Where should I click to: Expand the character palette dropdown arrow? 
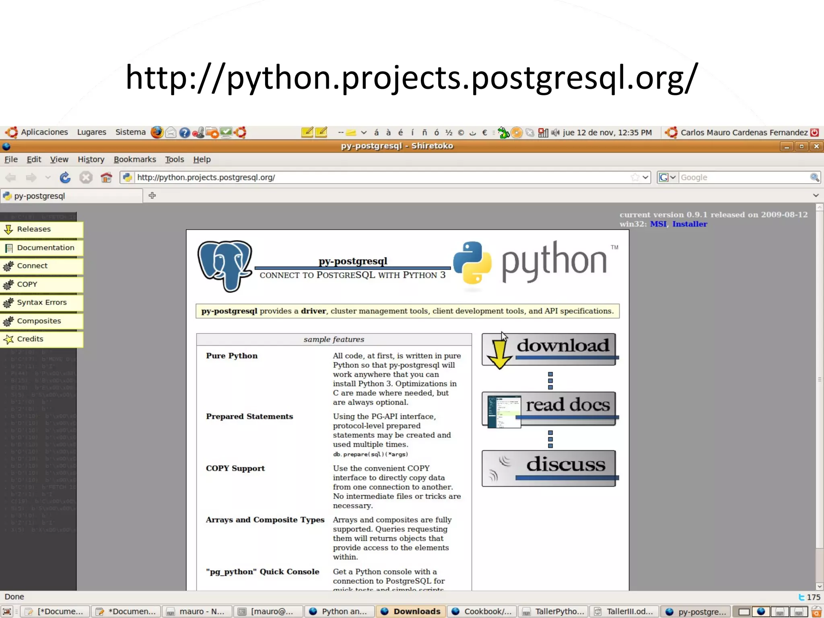click(x=364, y=132)
